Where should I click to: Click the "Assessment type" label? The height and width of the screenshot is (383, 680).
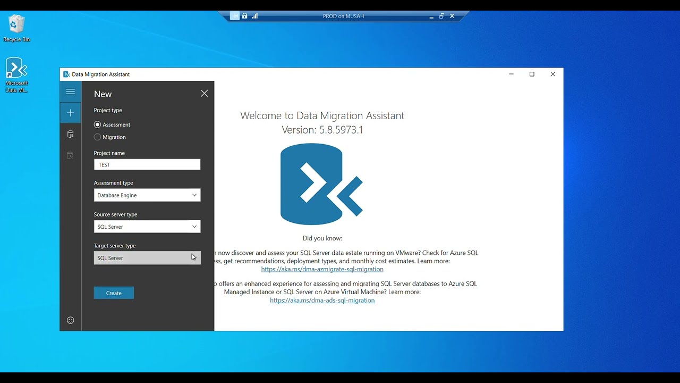point(114,183)
